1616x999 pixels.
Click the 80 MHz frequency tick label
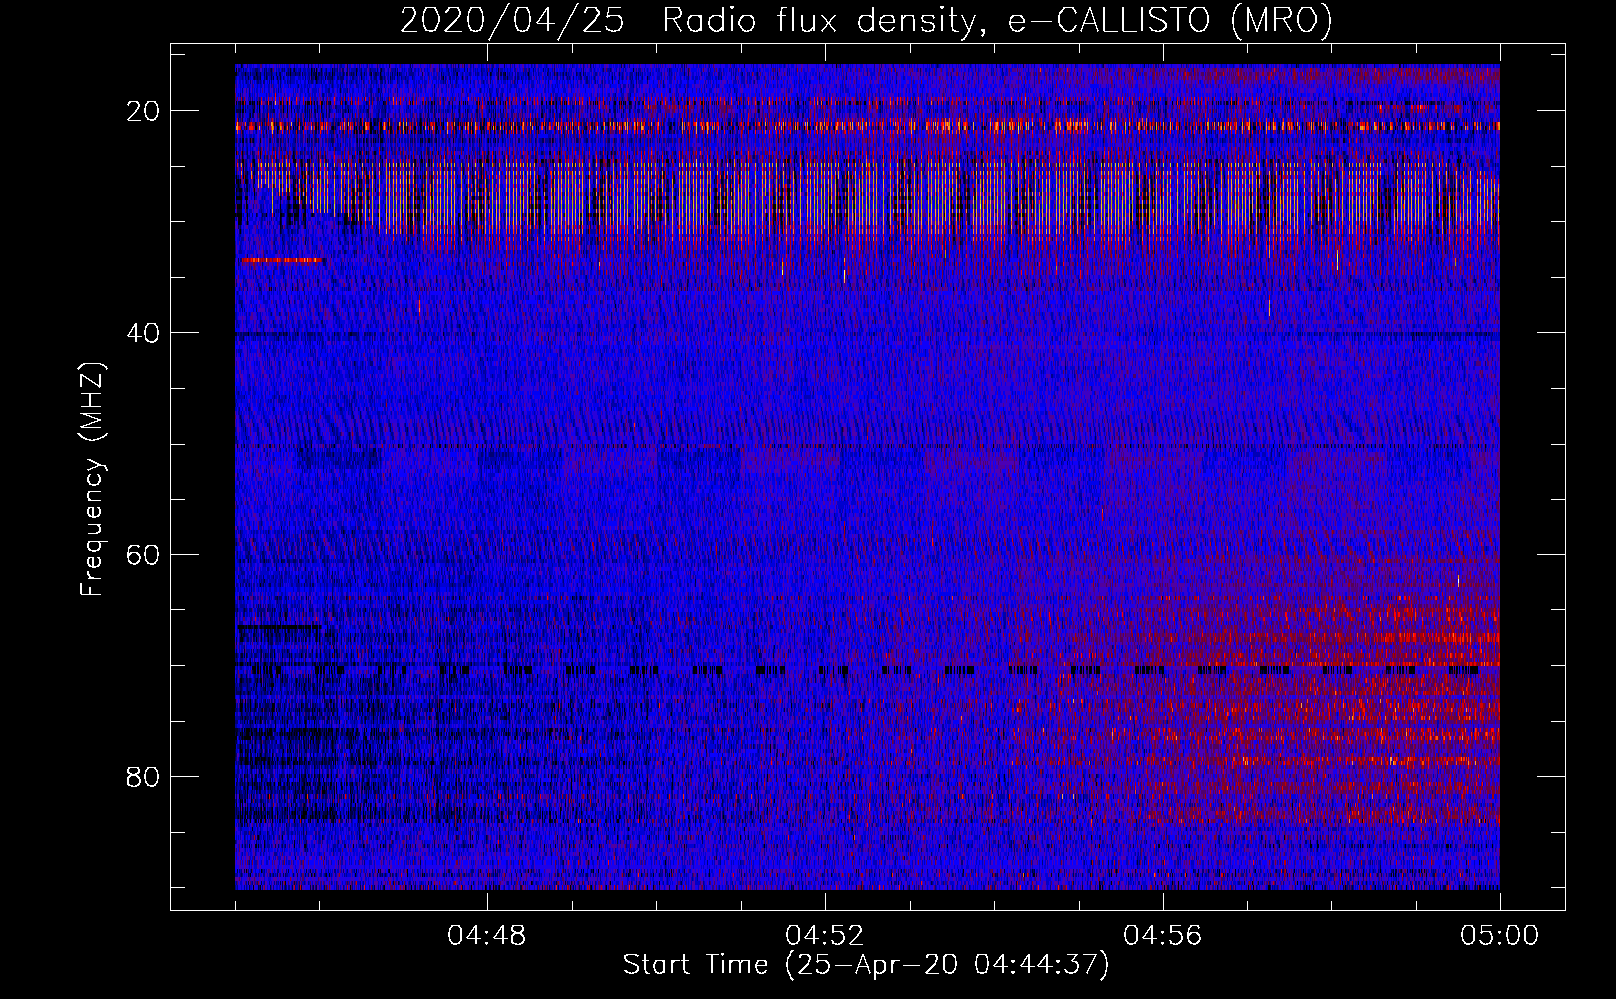(x=144, y=776)
